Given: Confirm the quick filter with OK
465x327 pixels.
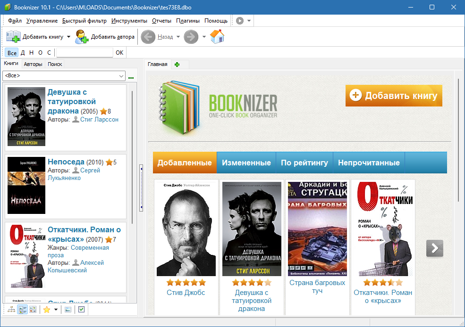Looking at the screenshot, I should 119,53.
